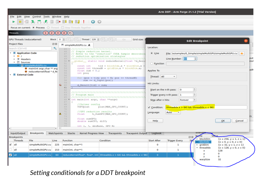
Task: Expand the blockIdx variable in the variables list
Action: 198,142
